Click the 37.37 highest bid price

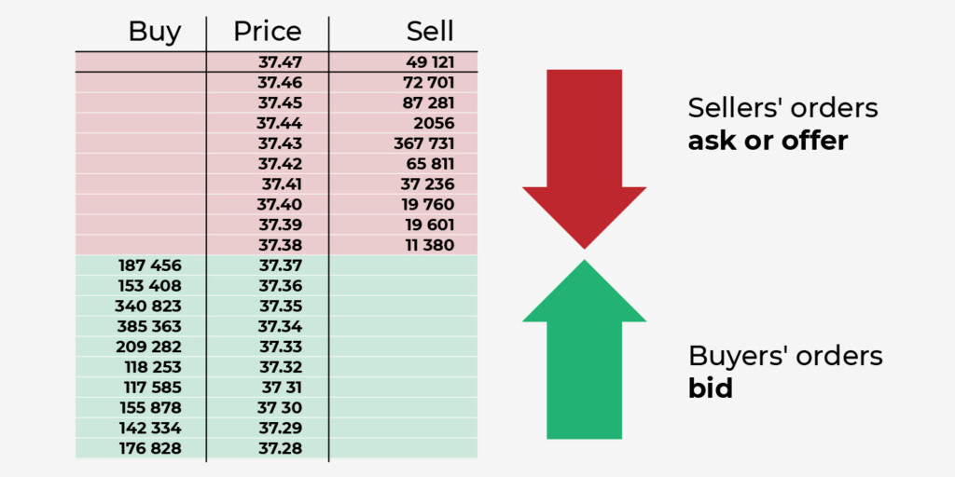coord(280,266)
